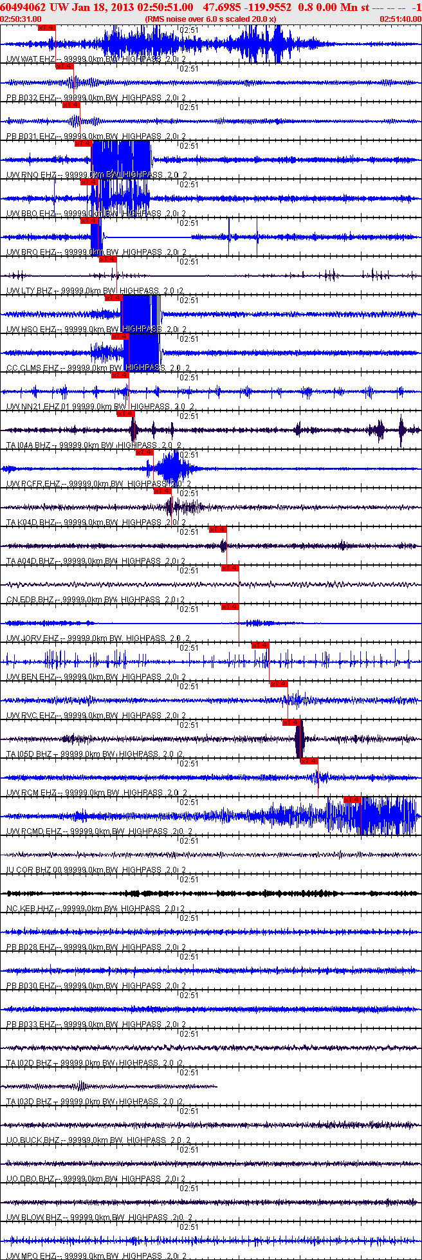Viewport: 422px width, 1260px height.
Task: Click the 'UW.LTY.BHZ' station label
Action: click(x=30, y=291)
